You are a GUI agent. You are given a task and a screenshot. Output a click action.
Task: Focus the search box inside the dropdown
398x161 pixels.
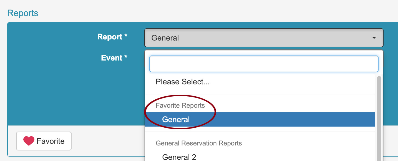[264, 64]
